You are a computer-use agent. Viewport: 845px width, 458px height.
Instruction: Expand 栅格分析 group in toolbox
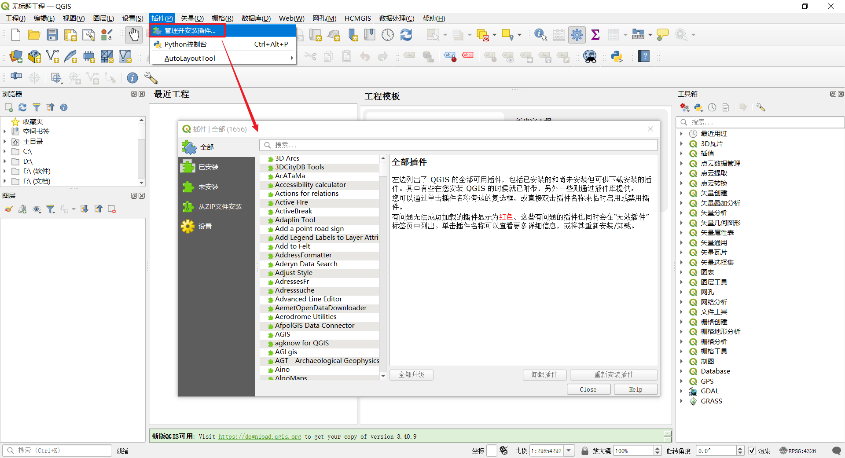pyautogui.click(x=681, y=342)
